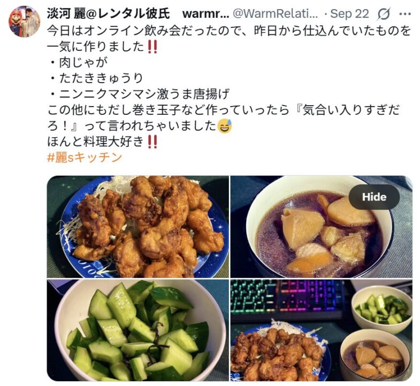Viewport: 420px width, 386px height.
Task: Click the red double exclamation after 料理大好き
Action: tap(152, 142)
